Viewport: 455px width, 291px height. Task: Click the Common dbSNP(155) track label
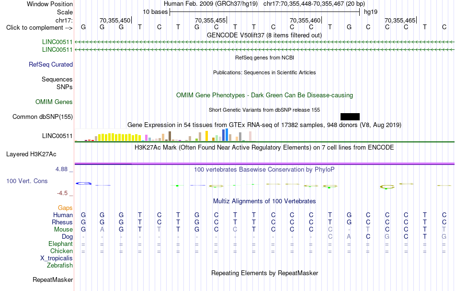pyautogui.click(x=43, y=117)
